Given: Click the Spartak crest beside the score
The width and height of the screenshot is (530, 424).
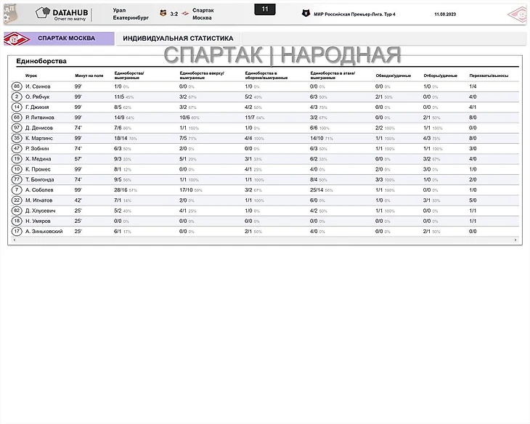Looking at the screenshot, I should point(184,13).
